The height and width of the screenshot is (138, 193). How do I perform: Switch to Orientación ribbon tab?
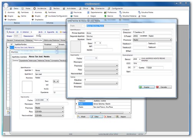coord(98,8)
